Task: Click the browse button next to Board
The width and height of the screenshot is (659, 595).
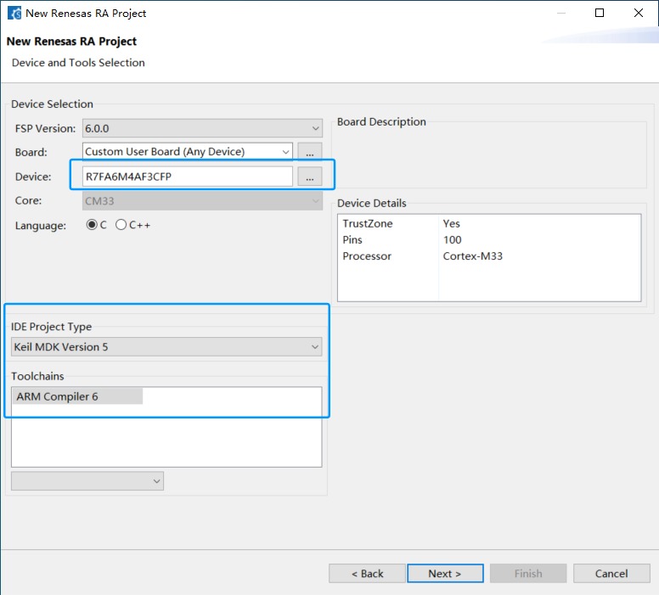Action: tap(310, 152)
